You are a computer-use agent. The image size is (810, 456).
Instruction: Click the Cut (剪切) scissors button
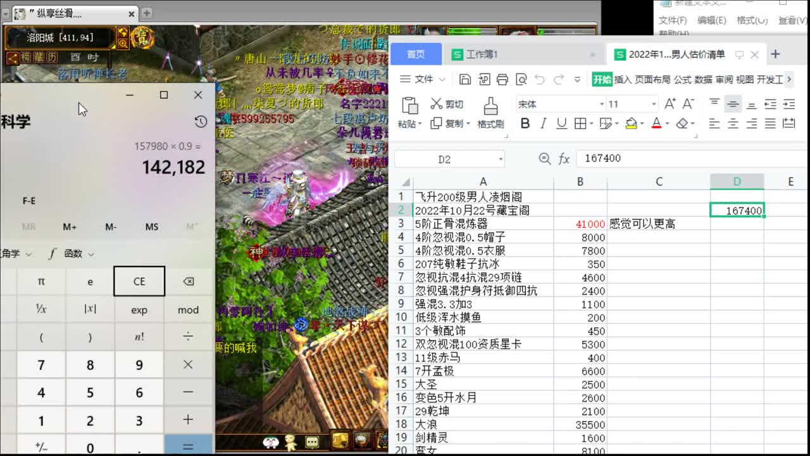pos(447,104)
